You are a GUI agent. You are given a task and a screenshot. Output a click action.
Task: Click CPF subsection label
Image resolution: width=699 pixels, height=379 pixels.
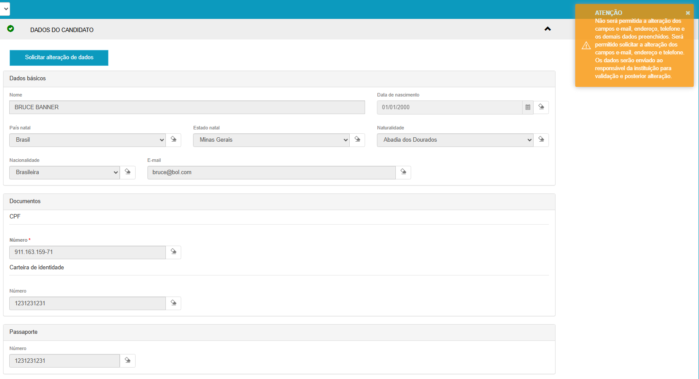(x=15, y=217)
